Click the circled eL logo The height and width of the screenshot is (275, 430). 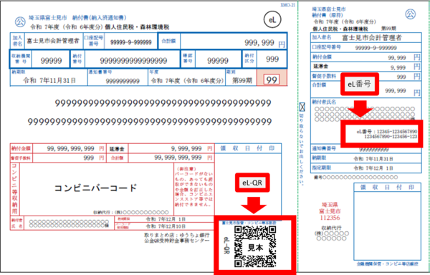tap(272, 20)
